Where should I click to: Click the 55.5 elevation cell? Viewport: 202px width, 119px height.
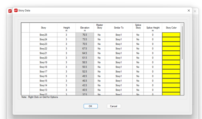(85, 67)
